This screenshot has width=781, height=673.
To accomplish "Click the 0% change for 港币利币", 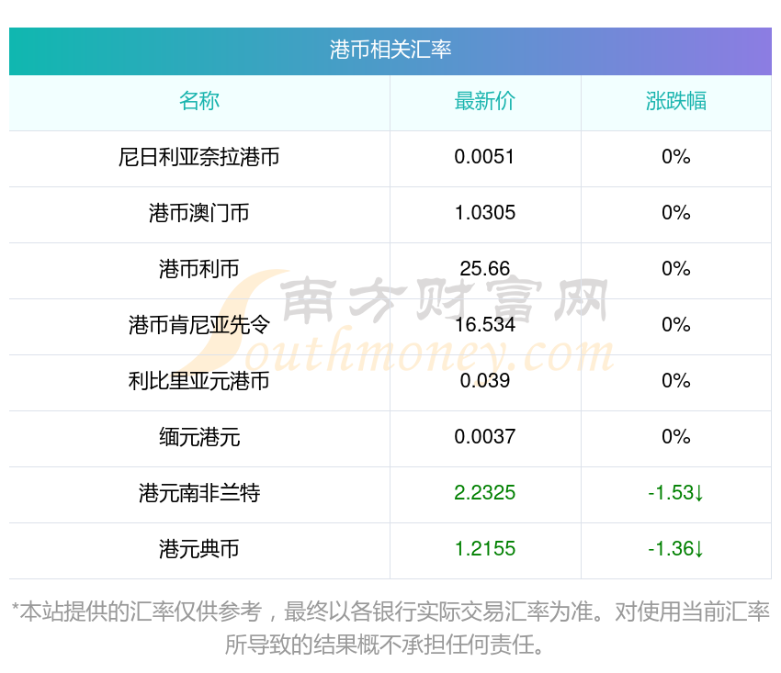I will point(676,269).
